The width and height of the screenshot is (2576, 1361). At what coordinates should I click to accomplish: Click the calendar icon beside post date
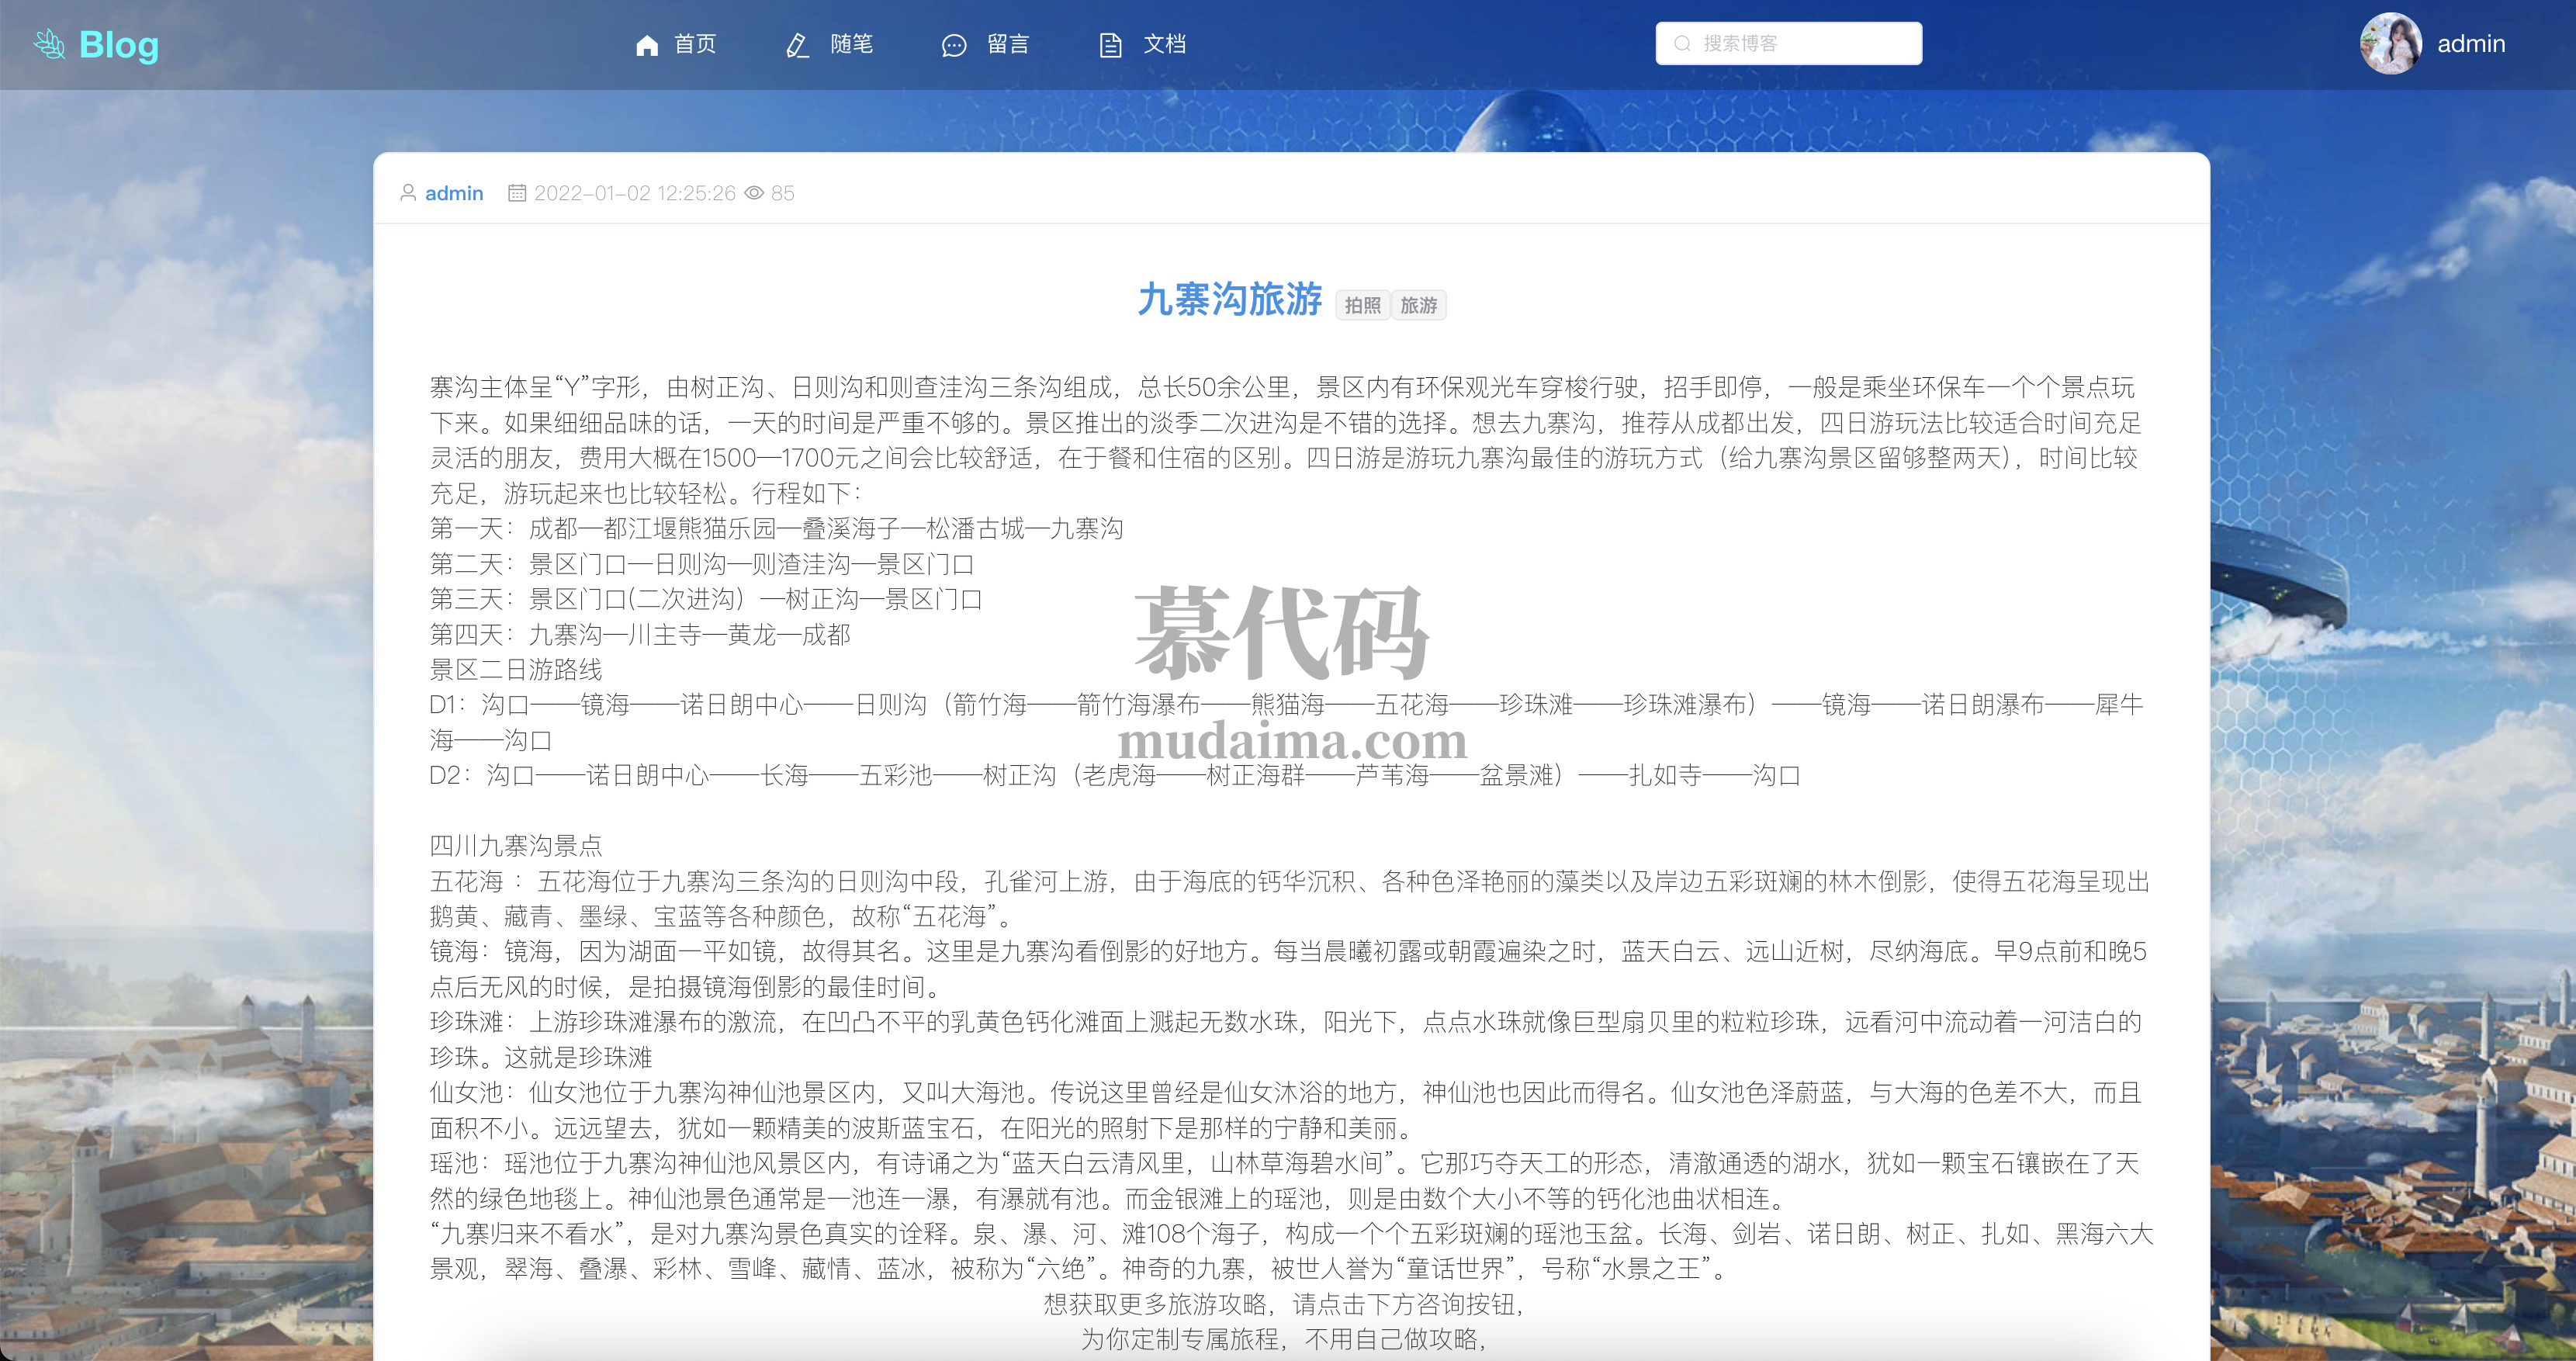517,193
